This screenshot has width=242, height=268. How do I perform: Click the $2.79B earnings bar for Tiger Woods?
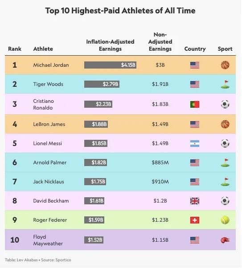pos(102,84)
